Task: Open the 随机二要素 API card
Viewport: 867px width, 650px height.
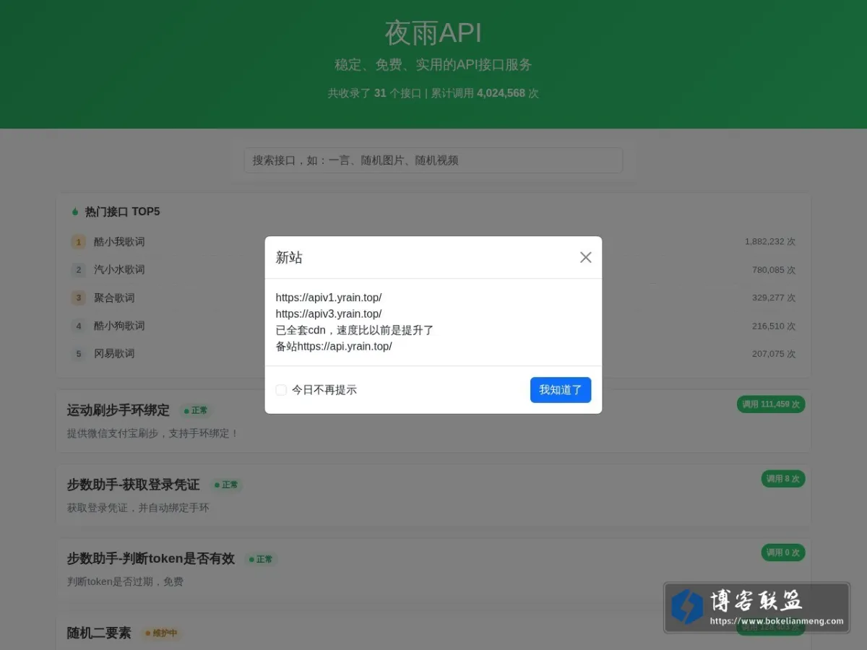Action: [x=433, y=630]
